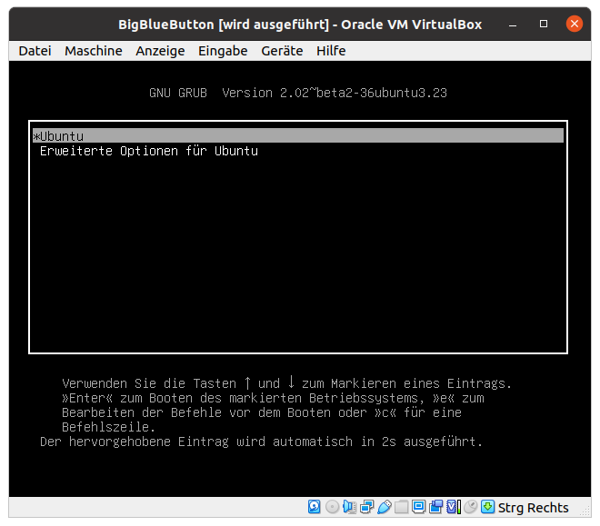600x526 pixels.
Task: Click the USB devices status icon
Action: click(x=385, y=507)
